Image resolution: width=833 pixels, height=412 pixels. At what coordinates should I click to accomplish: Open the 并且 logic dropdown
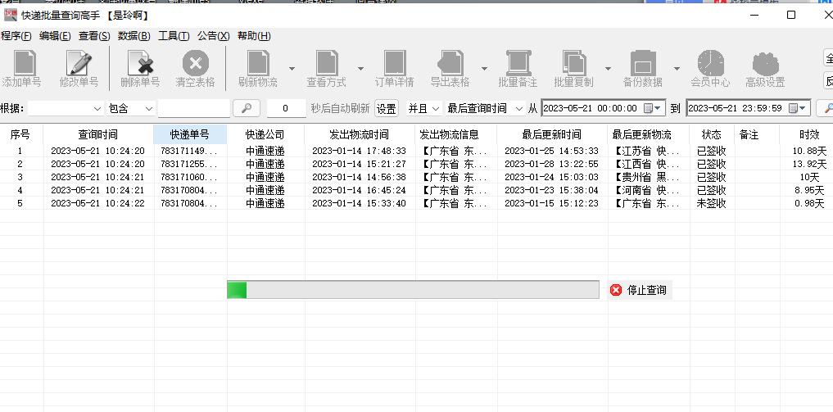424,108
